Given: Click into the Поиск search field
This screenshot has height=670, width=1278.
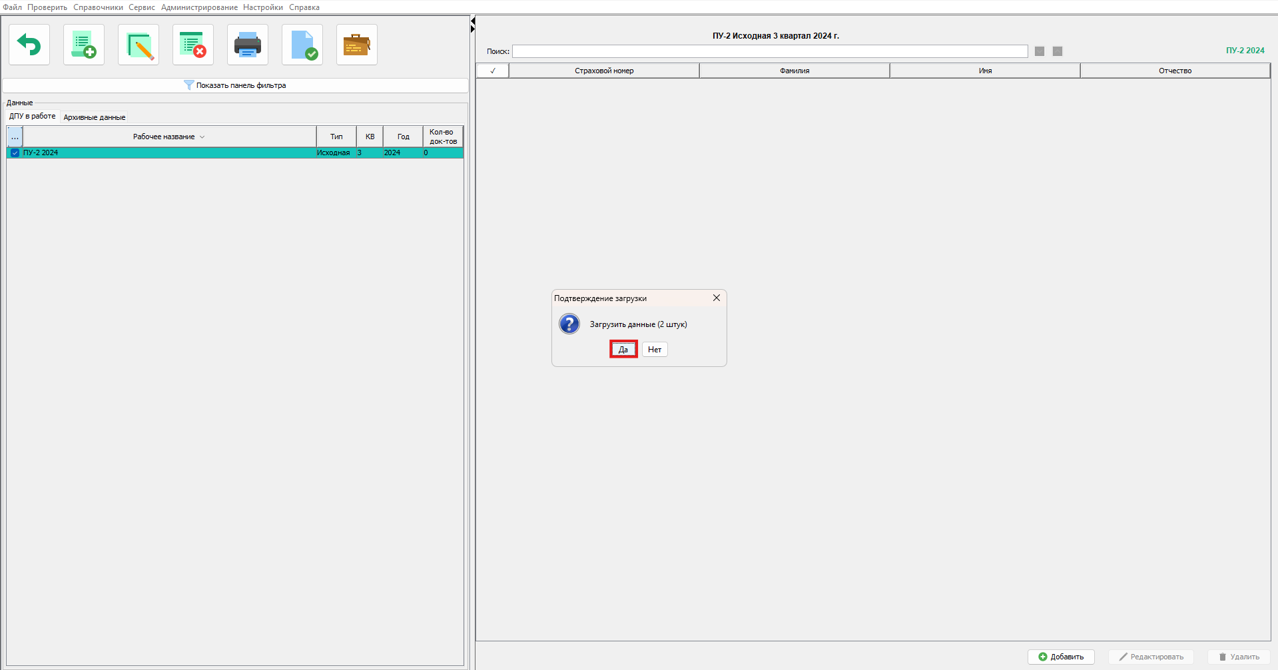Looking at the screenshot, I should coord(769,51).
